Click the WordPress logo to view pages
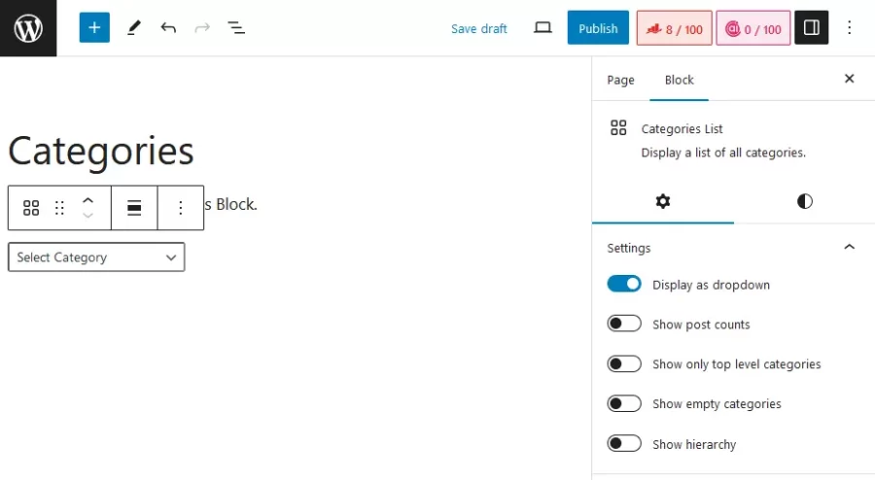This screenshot has height=480, width=875. click(x=28, y=28)
